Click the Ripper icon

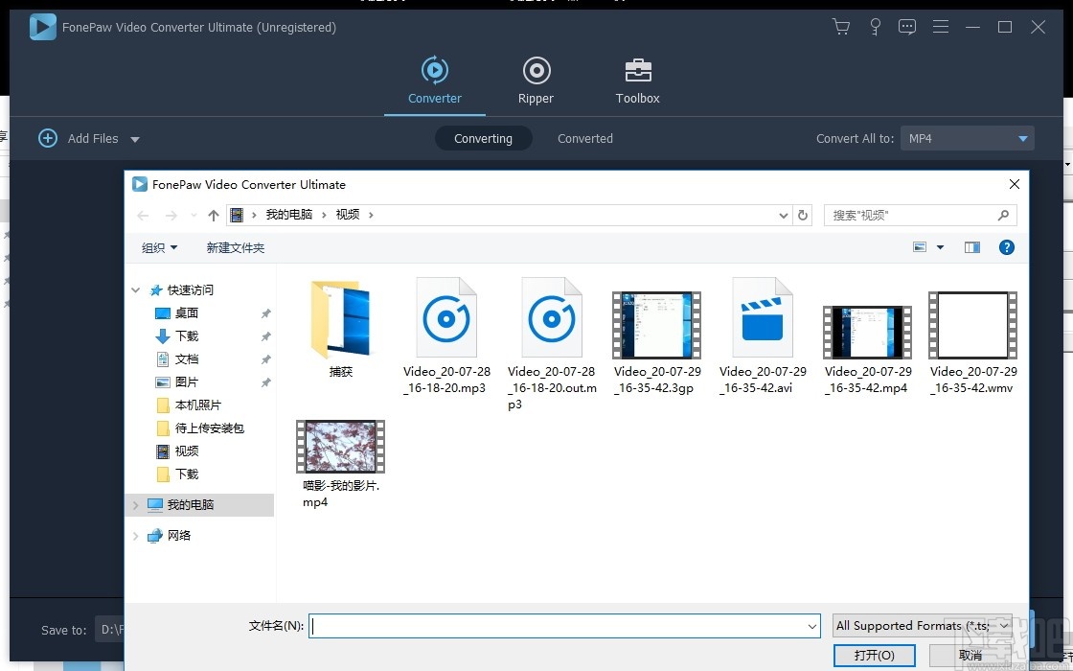[x=536, y=70]
